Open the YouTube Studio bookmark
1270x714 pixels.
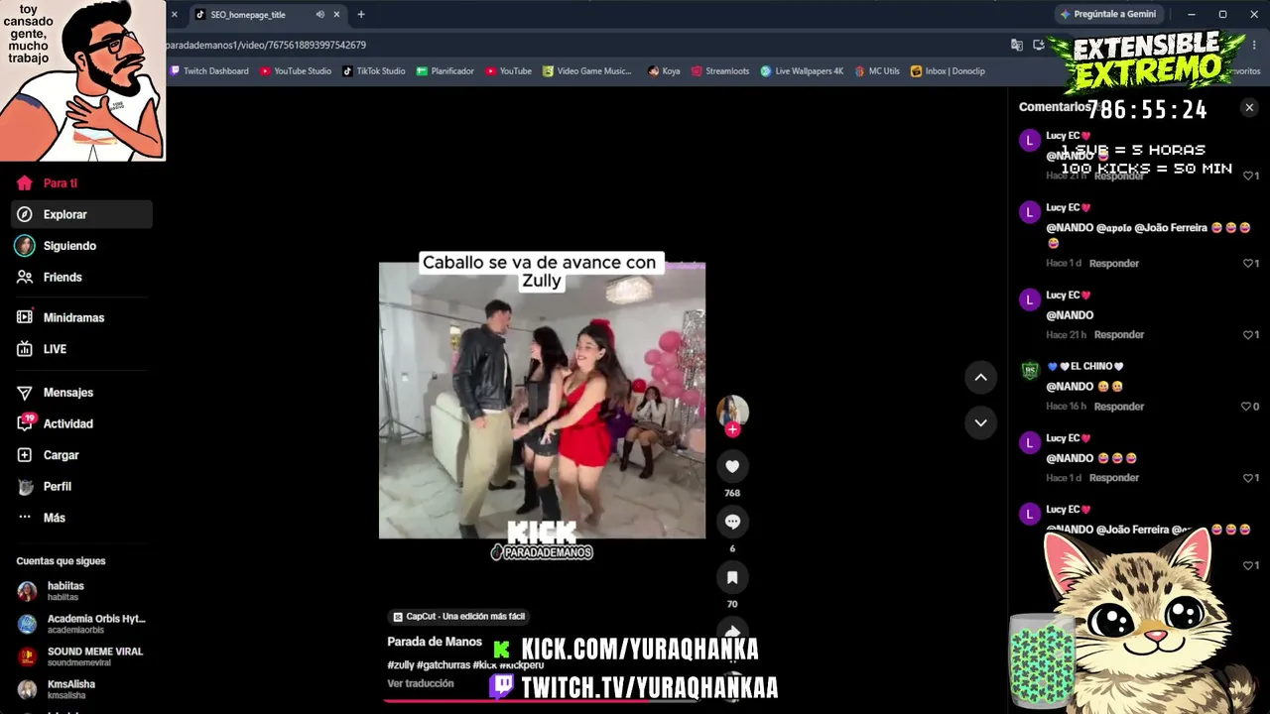tap(296, 71)
